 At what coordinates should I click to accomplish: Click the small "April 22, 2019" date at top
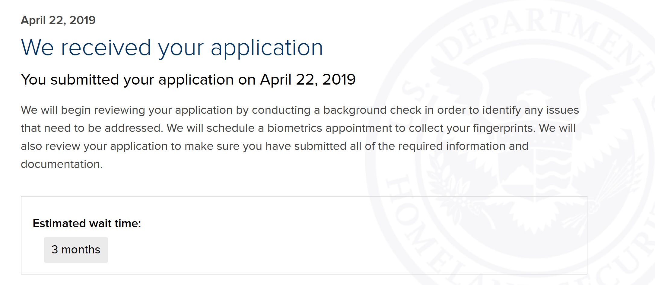pyautogui.click(x=58, y=20)
